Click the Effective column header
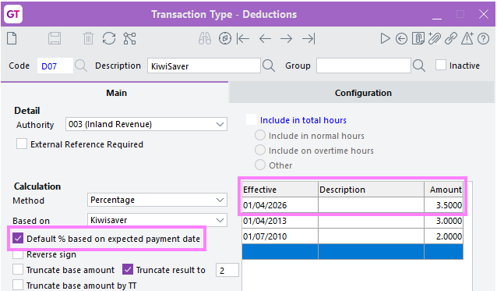The width and height of the screenshot is (497, 291). [280, 190]
